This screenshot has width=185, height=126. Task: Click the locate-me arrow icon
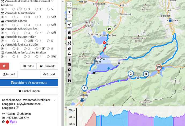pos(69,25)
